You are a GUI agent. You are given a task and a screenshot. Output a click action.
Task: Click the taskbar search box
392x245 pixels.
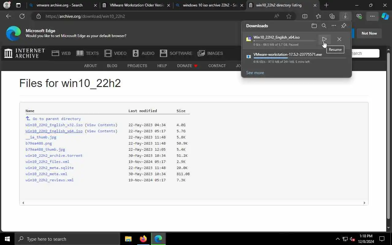point(67,239)
